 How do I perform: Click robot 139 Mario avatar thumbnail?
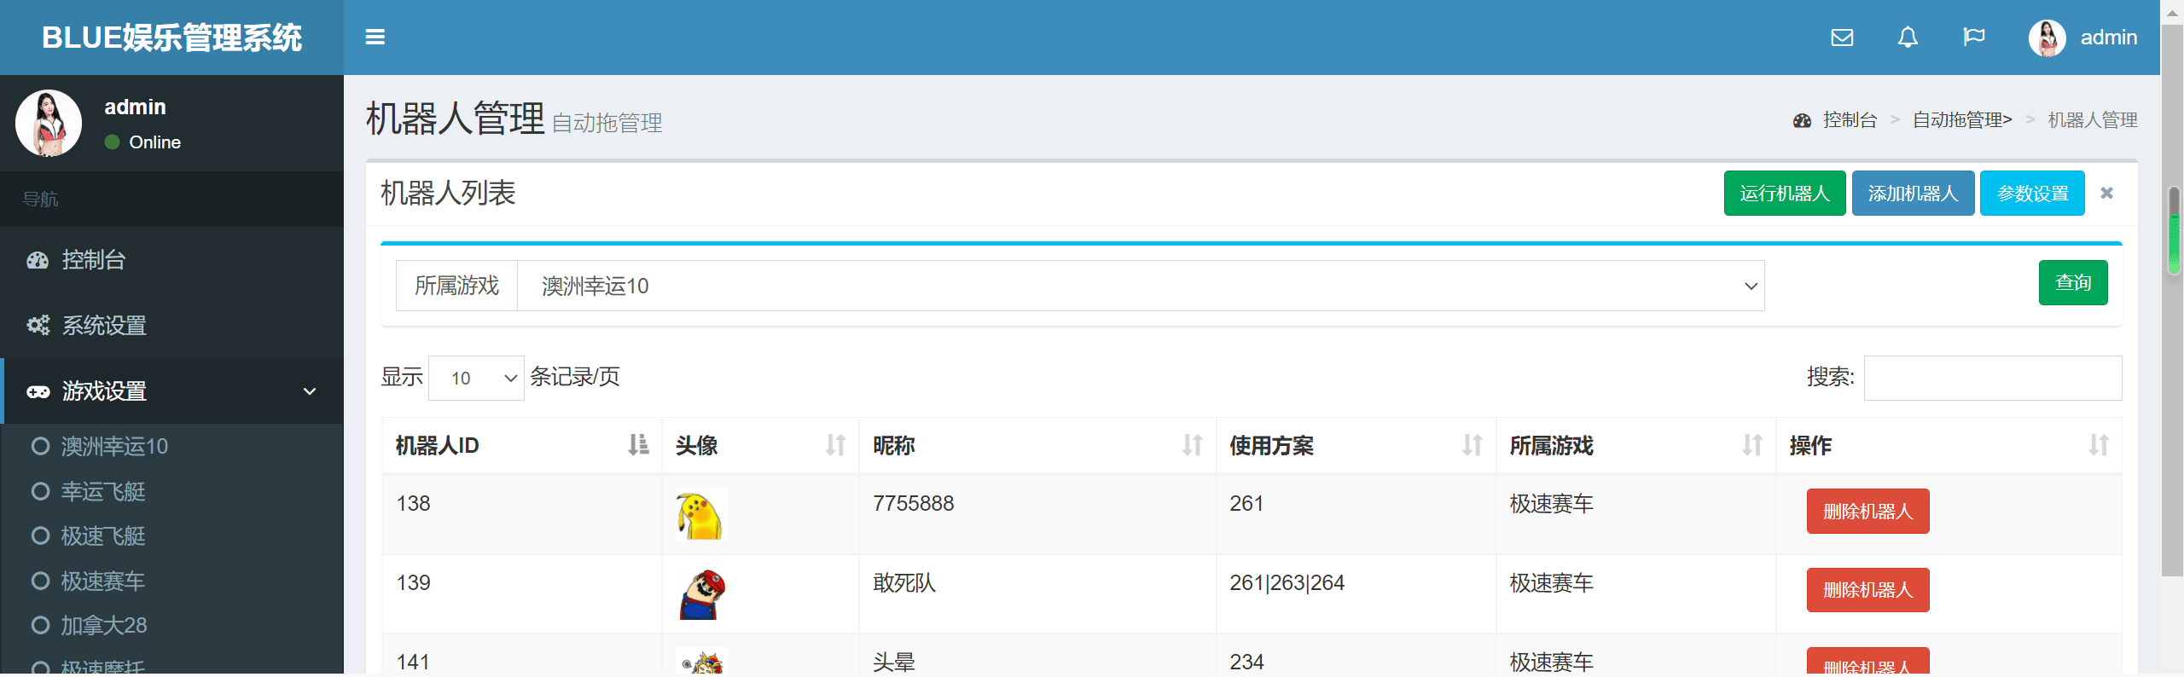[x=701, y=593]
